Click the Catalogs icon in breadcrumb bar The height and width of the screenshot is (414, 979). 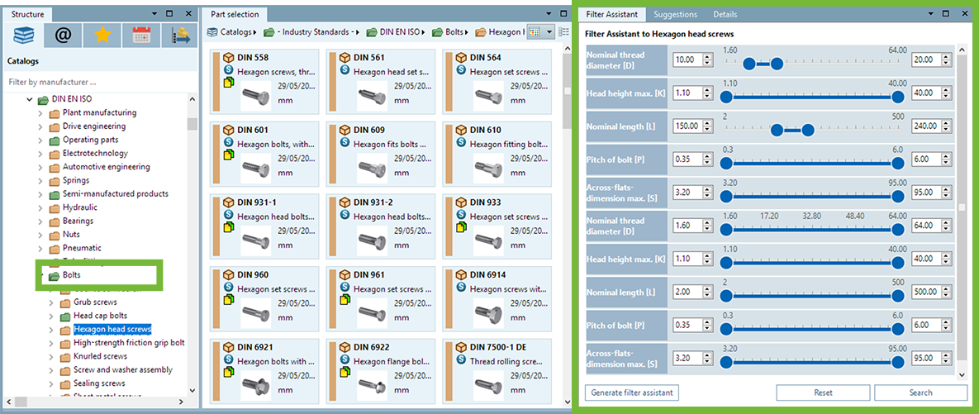point(212,32)
